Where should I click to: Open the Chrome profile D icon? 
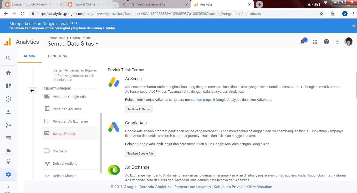[x=345, y=14]
